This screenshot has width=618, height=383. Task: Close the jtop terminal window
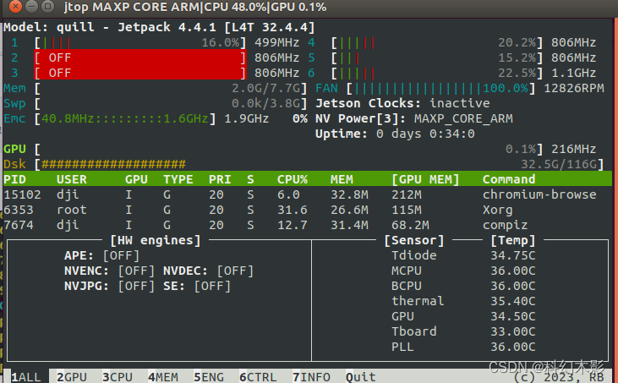[15, 6]
